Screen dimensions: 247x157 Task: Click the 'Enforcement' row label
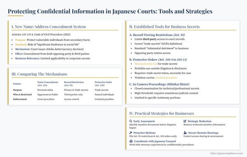pyautogui.click(x=20, y=99)
